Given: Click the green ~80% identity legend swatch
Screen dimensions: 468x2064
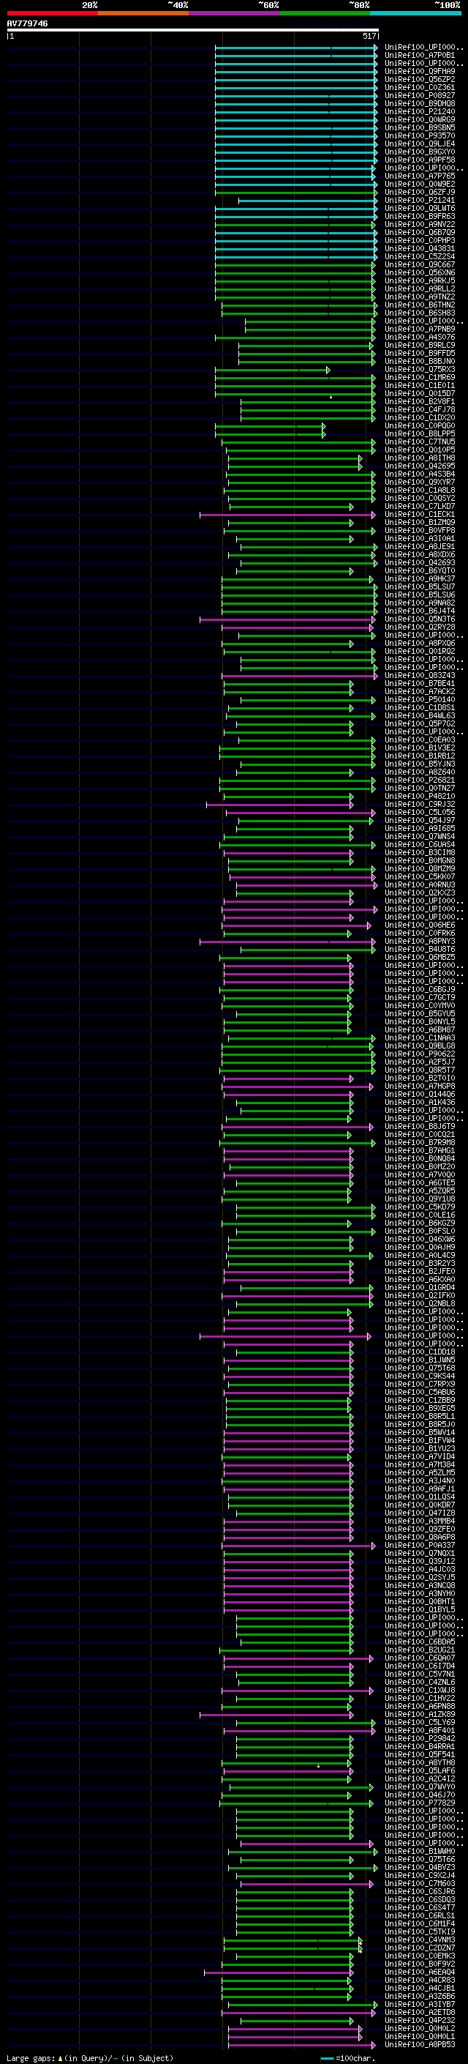Looking at the screenshot, I should (325, 13).
